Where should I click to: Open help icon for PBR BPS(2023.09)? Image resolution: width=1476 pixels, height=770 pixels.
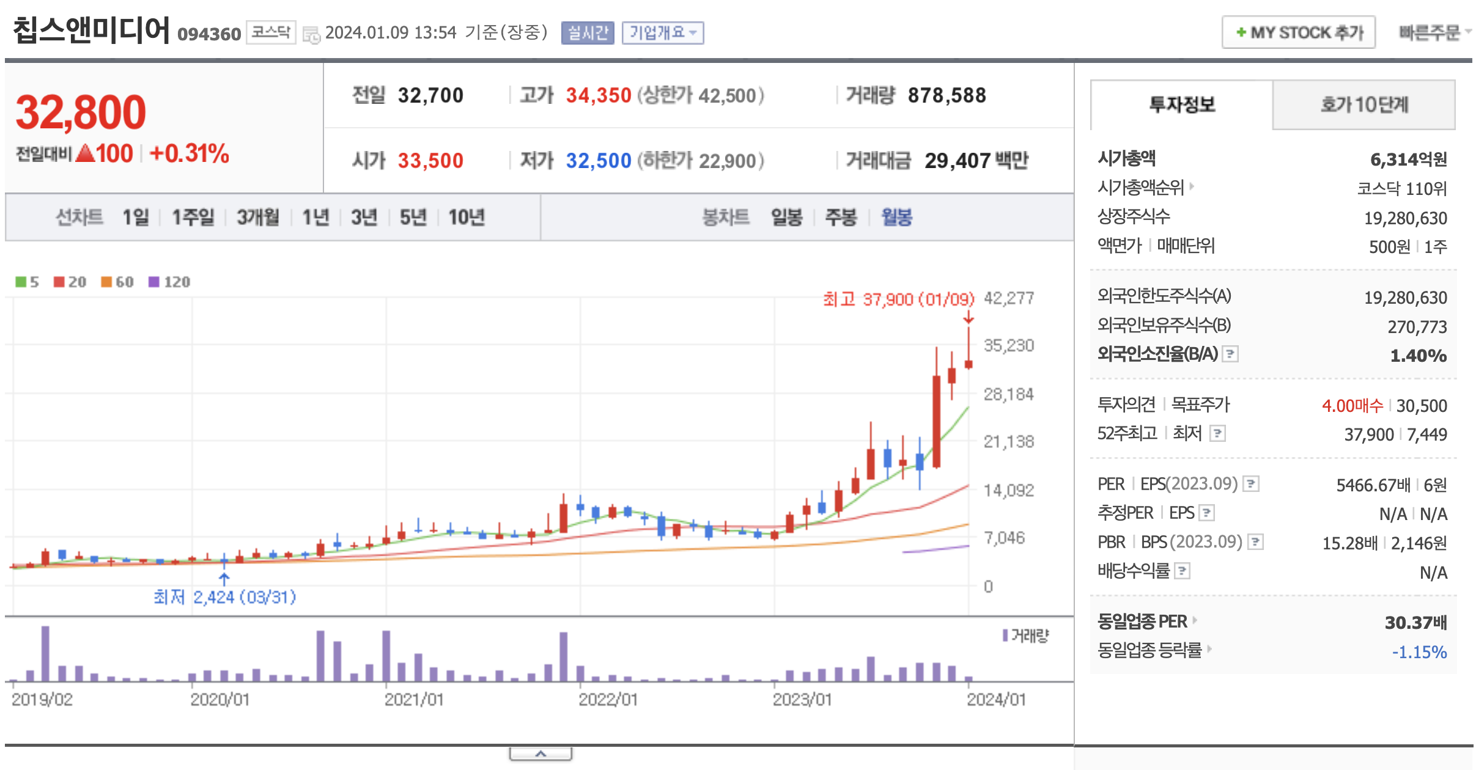(x=1255, y=542)
